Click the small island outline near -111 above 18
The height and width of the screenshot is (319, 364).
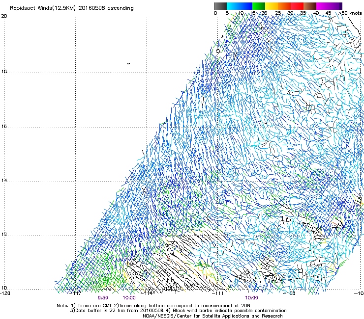(x=218, y=51)
